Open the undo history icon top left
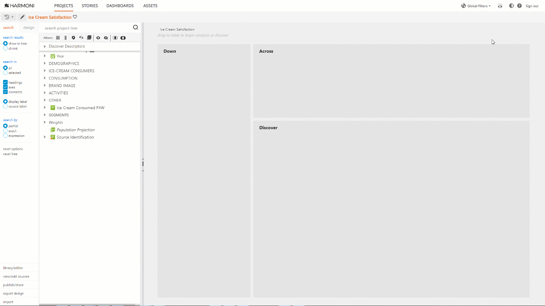 click(x=7, y=17)
